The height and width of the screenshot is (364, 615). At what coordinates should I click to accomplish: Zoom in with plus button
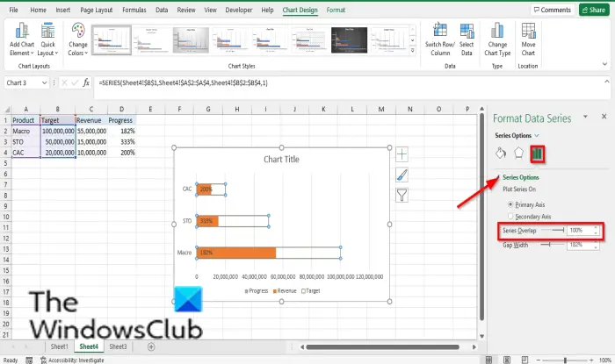591,360
